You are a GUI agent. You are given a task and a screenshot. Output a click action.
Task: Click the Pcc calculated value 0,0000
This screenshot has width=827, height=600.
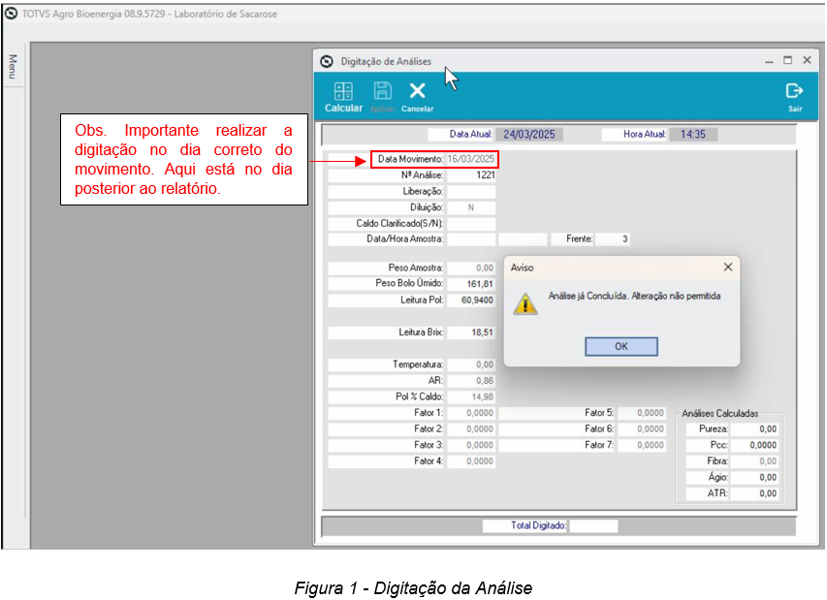pos(754,445)
